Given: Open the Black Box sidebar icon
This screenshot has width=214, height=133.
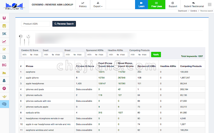Looking at the screenshot, I should (x=4, y=26).
